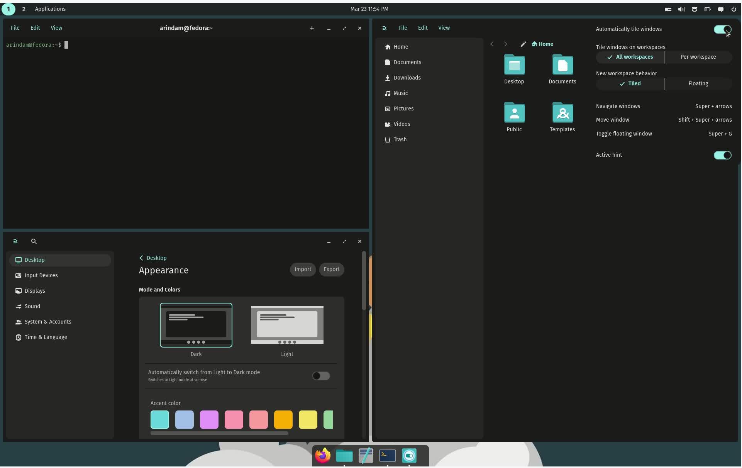This screenshot has width=742, height=468.
Task: Enable automatic Light to Dark mode switch
Action: tap(321, 376)
